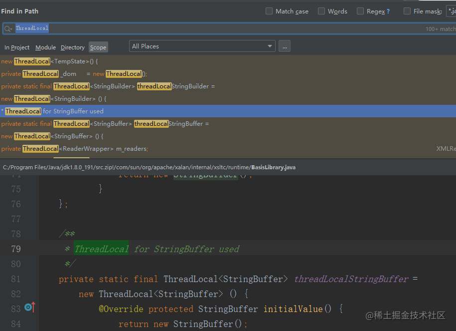Image resolution: width=456 pixels, height=331 pixels.
Task: Click line number 81 in the gutter
Action: pyautogui.click(x=16, y=279)
